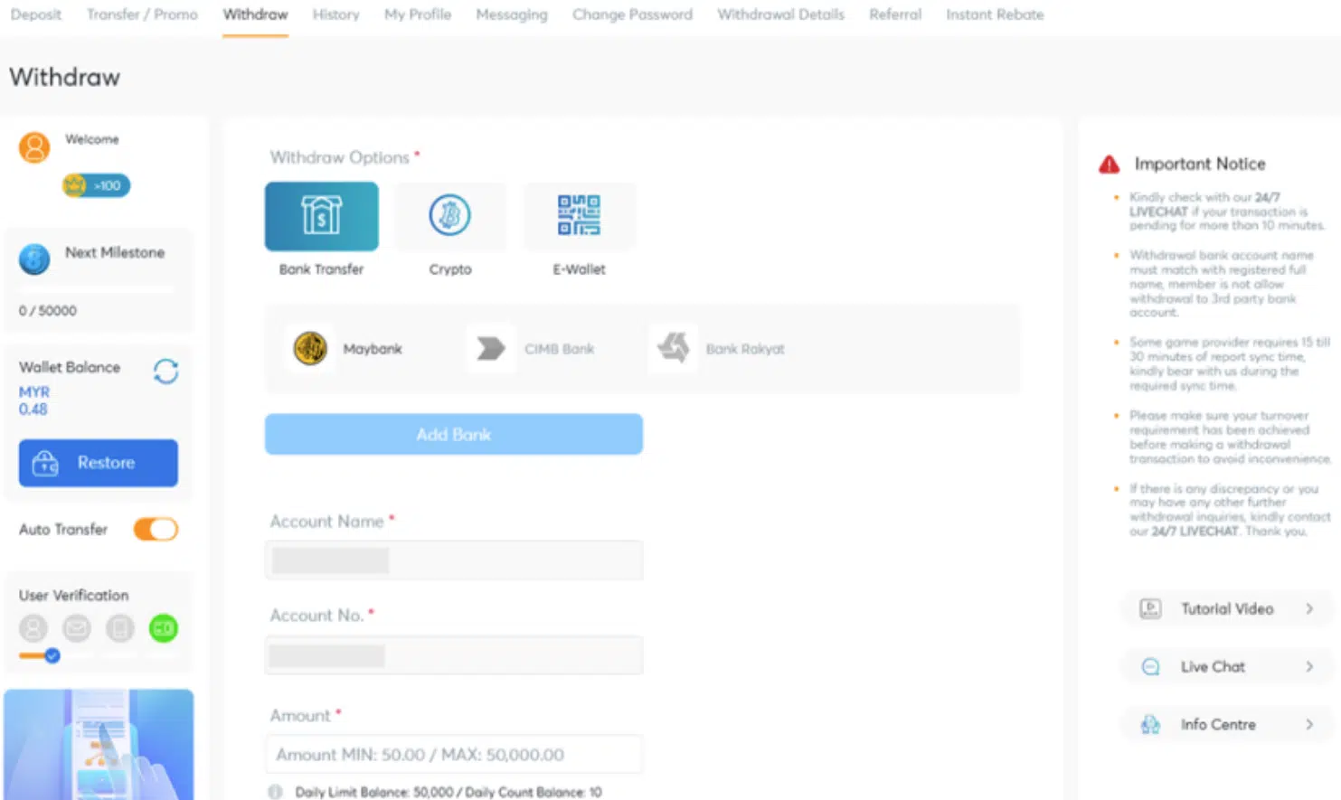Screen dimensions: 1341x800
Task: Click the Restore button
Action: [99, 463]
